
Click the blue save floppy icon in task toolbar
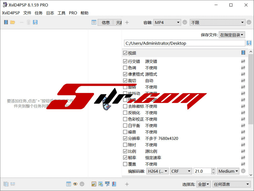pyautogui.click(x=35, y=22)
